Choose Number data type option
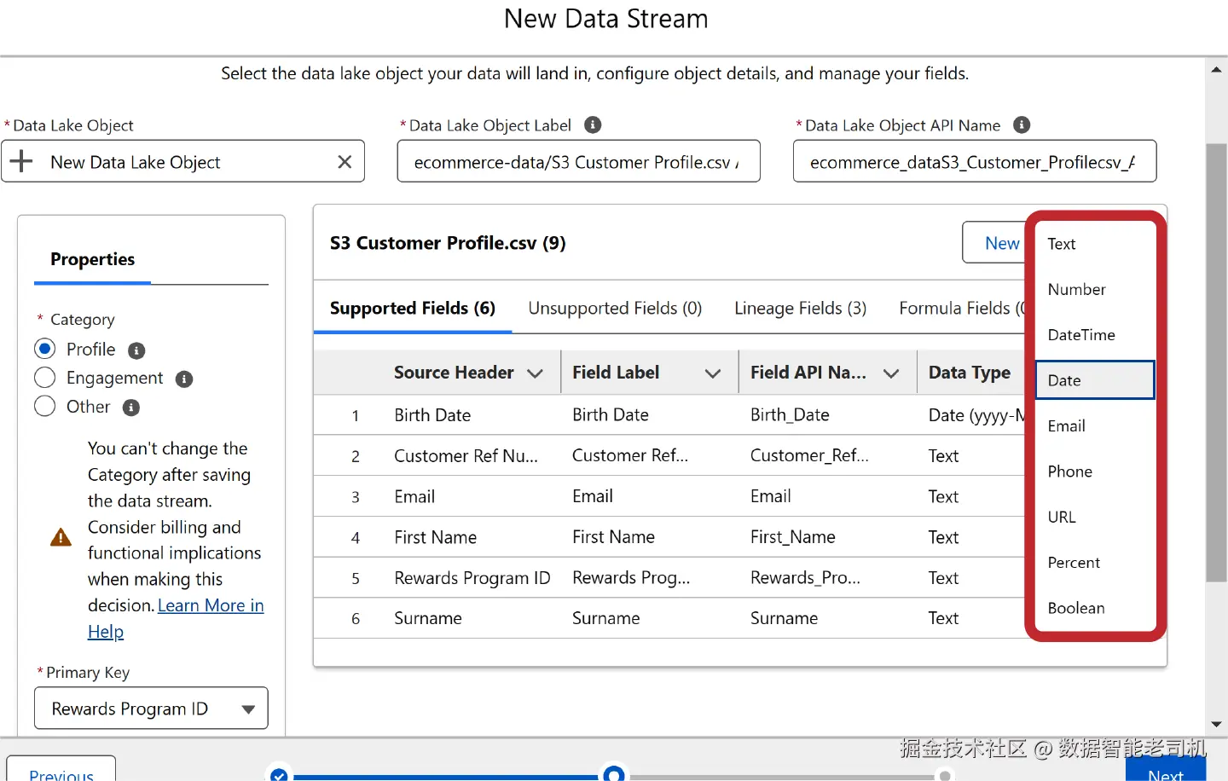1228x781 pixels. (x=1095, y=289)
